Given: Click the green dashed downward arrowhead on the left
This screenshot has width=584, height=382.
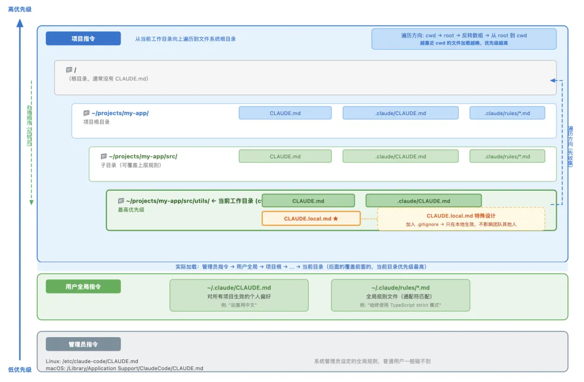Looking at the screenshot, I should [x=31, y=202].
